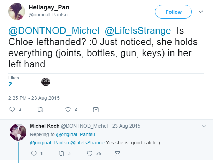This screenshot has width=213, height=164.
Task: Expand options chevron on Michel Koch's reply
Action: (x=205, y=126)
